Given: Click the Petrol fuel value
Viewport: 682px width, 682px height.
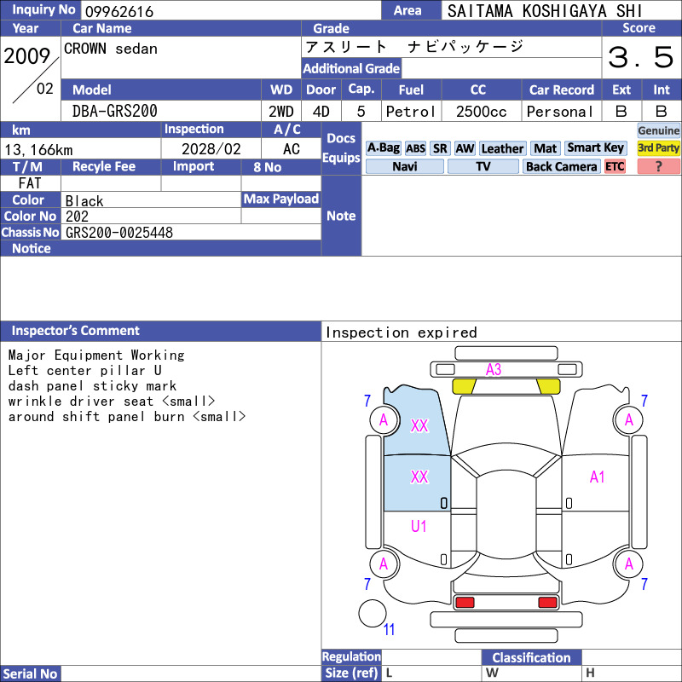Looking at the screenshot, I should coord(411,112).
